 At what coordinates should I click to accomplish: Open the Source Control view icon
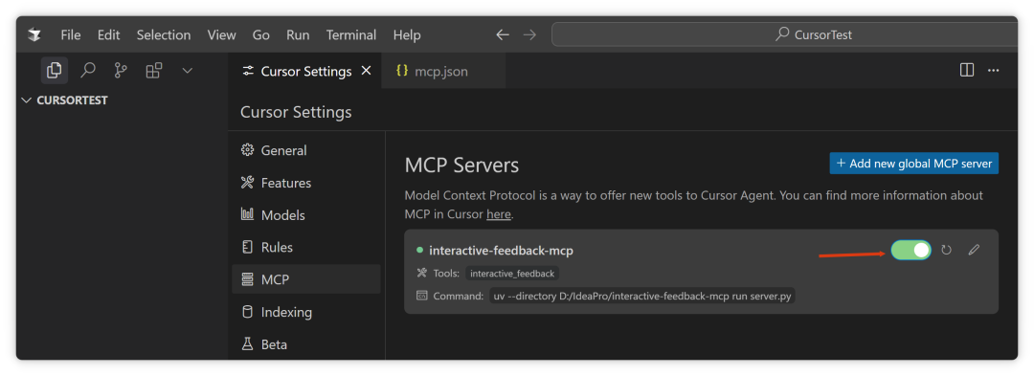pos(121,70)
